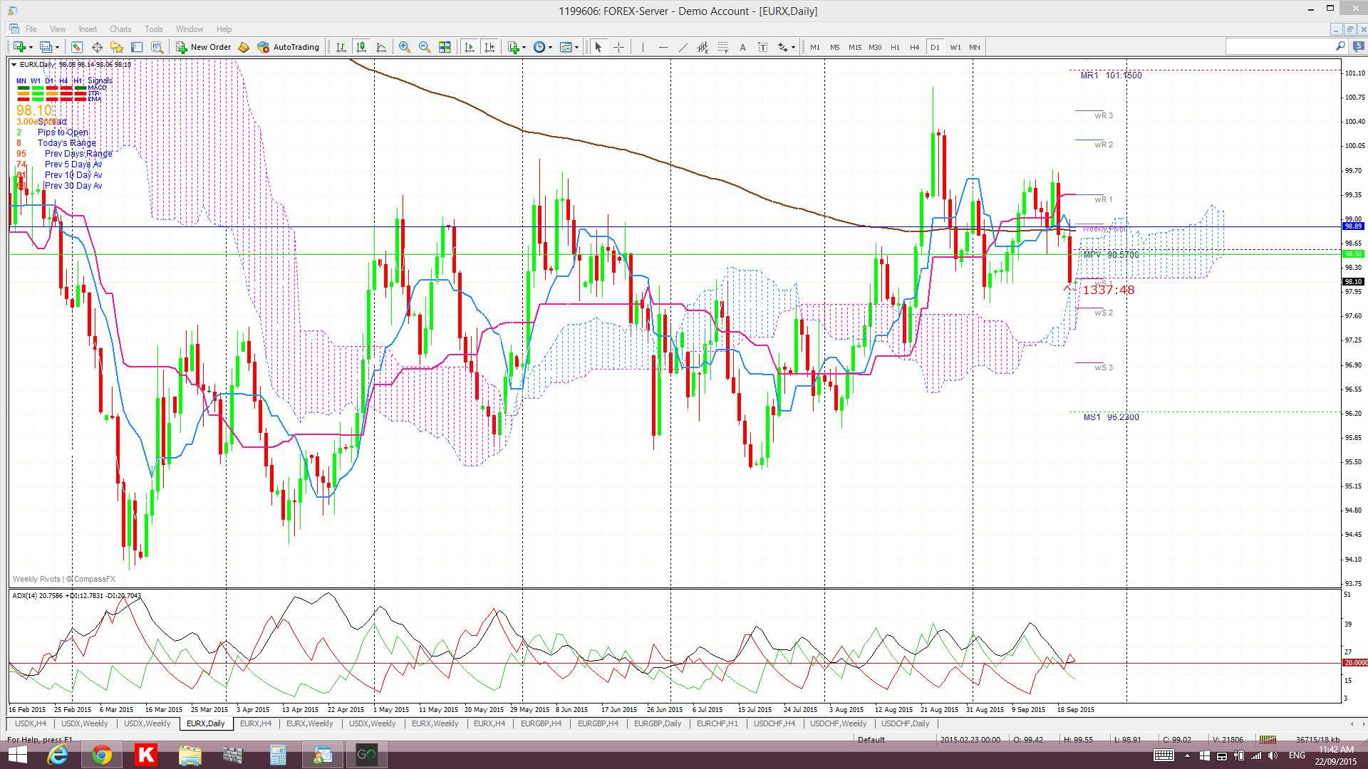Open the File menu
The height and width of the screenshot is (769, 1368).
(x=31, y=29)
